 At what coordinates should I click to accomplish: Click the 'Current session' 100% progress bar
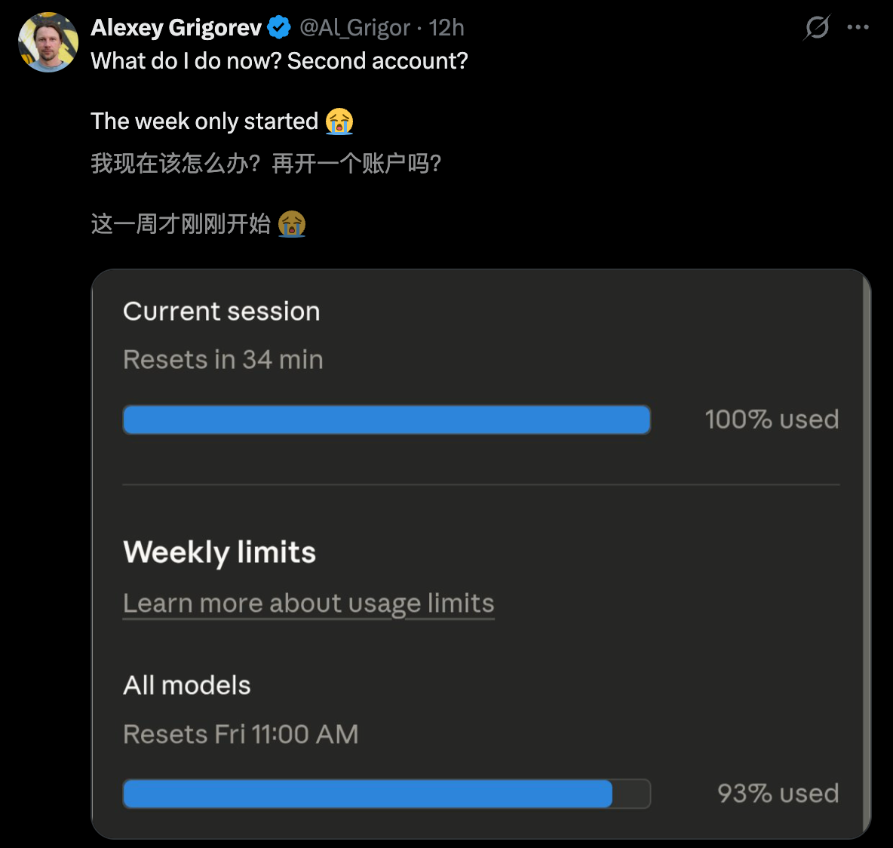(x=386, y=419)
